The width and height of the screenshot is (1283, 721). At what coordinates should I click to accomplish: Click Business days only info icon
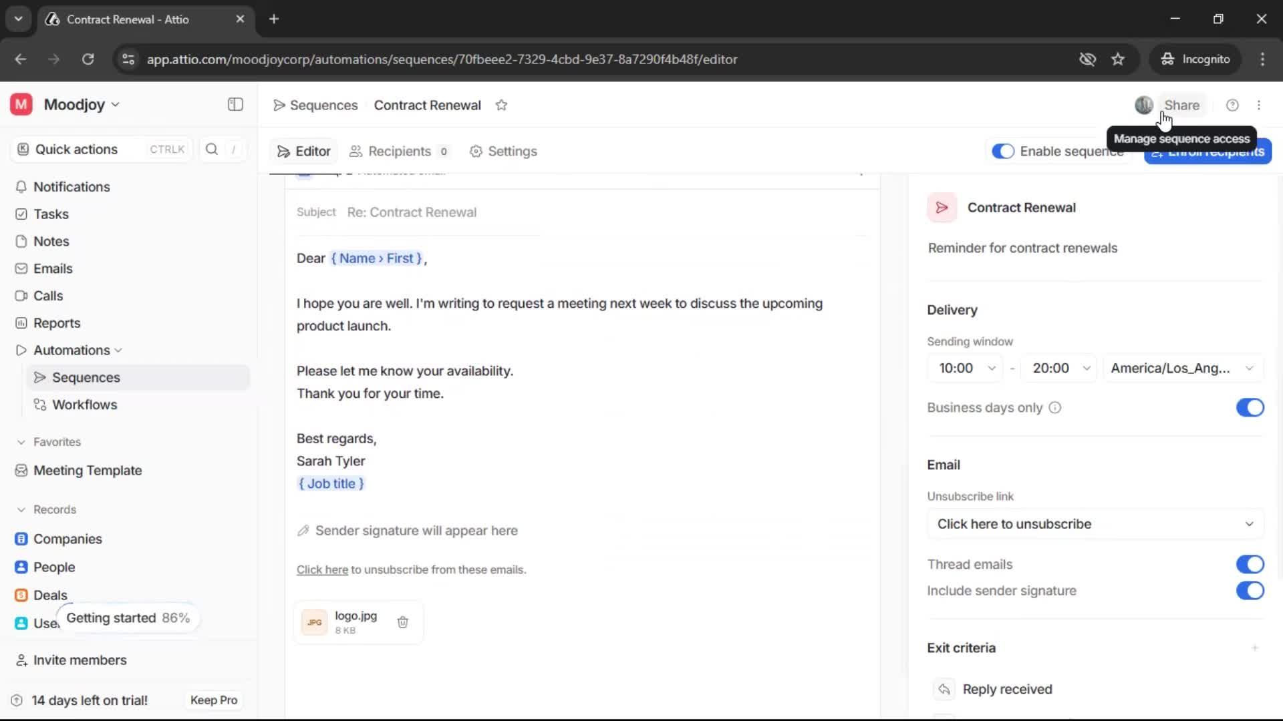click(1054, 408)
